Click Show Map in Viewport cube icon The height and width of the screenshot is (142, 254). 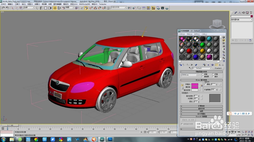click(212, 65)
